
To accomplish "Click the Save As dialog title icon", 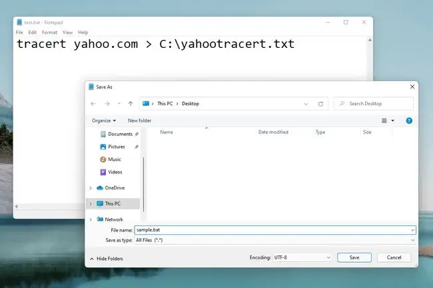I will point(91,87).
